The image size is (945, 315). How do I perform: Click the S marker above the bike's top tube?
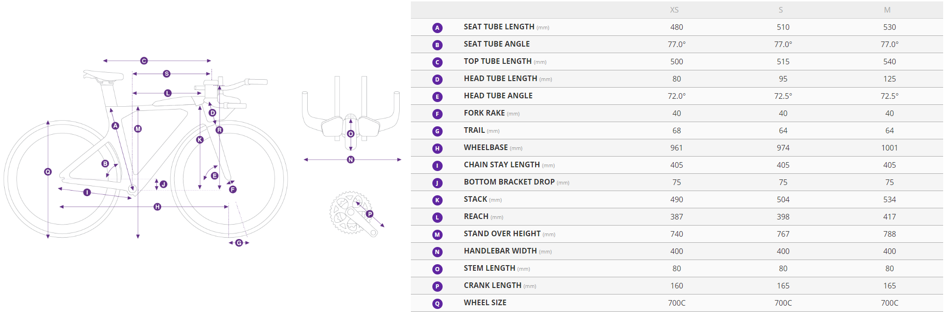(x=167, y=74)
